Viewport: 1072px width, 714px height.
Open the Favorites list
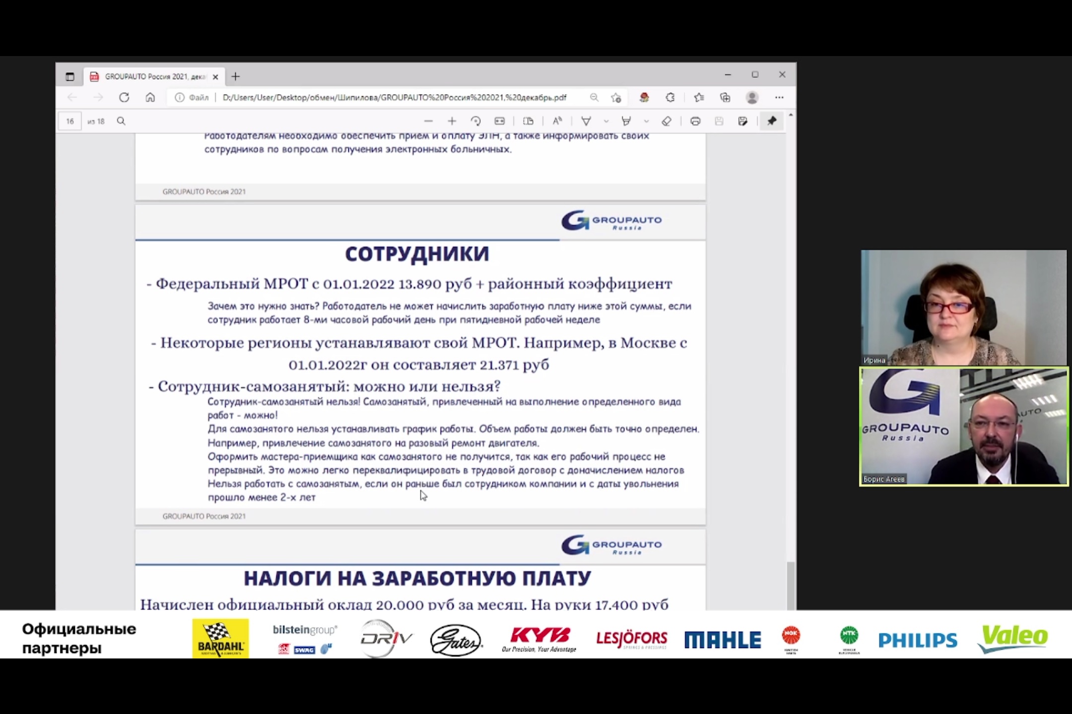click(x=699, y=97)
